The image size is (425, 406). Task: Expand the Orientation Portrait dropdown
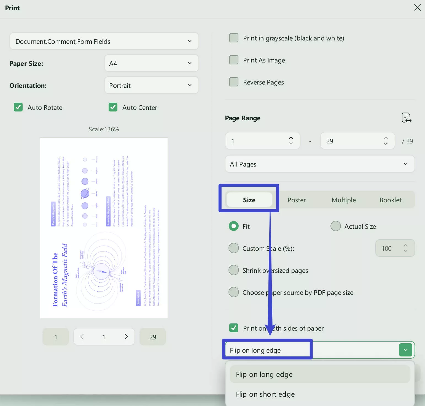click(151, 85)
